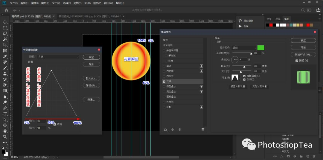Select the Eraser tool
This screenshot has width=323, height=160.
tap(5, 85)
